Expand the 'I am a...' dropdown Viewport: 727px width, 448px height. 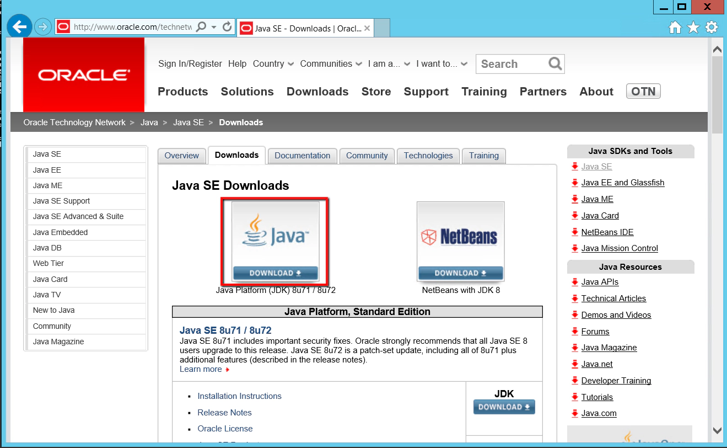pyautogui.click(x=389, y=63)
